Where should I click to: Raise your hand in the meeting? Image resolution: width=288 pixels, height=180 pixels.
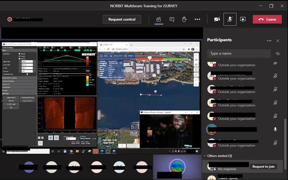(x=184, y=19)
